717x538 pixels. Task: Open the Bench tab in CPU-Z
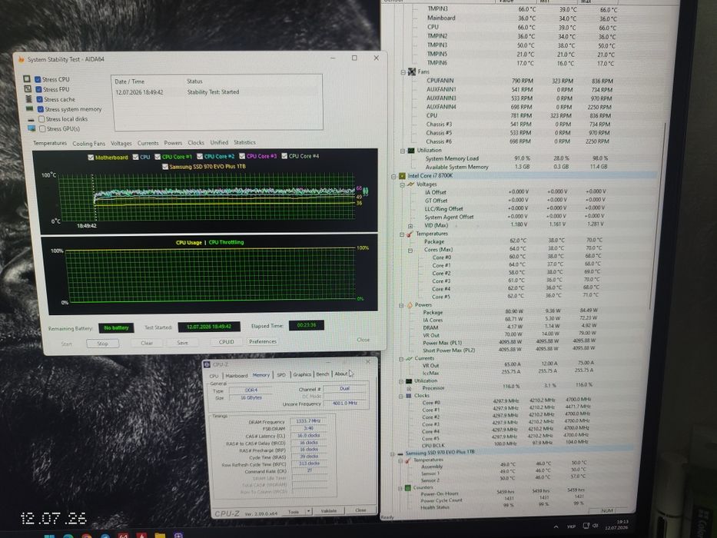coord(322,374)
